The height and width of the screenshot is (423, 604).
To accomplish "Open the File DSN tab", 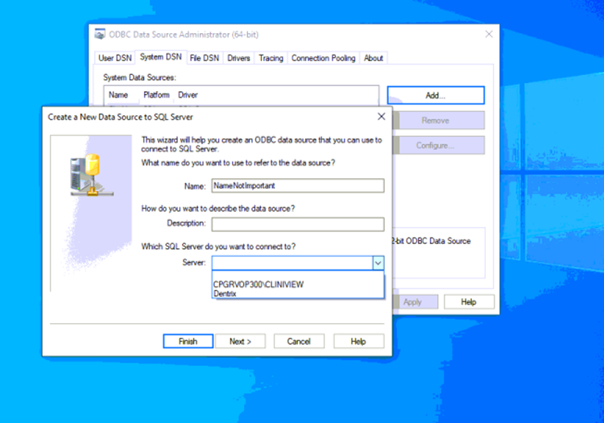I will coord(205,58).
